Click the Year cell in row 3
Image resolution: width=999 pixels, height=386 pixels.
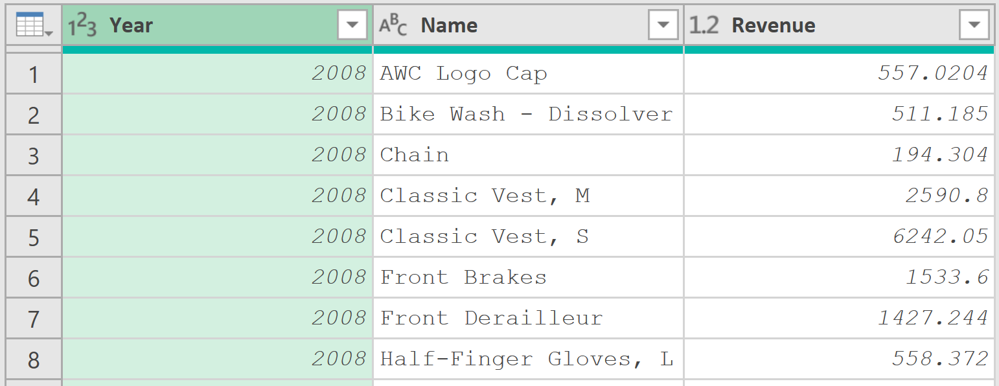pyautogui.click(x=218, y=155)
